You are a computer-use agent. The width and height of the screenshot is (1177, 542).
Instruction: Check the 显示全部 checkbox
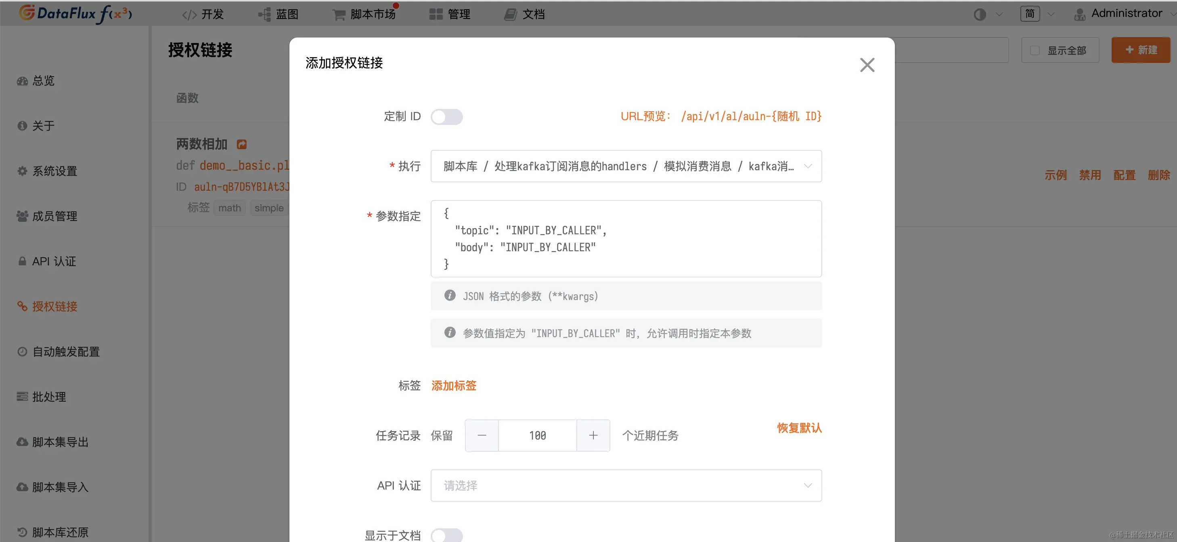1035,51
